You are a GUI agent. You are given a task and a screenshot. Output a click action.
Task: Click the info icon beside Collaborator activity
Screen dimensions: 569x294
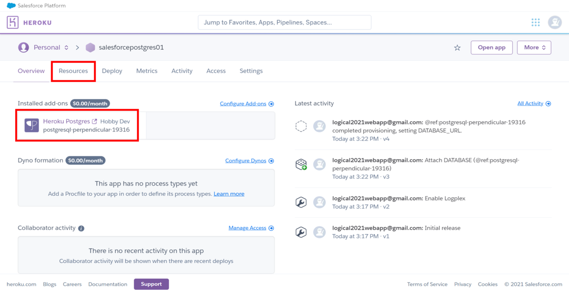(81, 228)
